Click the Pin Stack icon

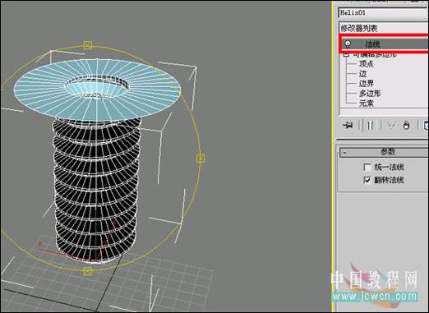(x=348, y=126)
